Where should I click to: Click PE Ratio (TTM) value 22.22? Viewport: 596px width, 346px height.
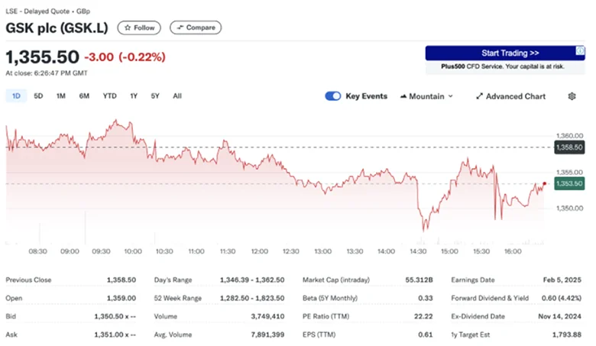(423, 316)
